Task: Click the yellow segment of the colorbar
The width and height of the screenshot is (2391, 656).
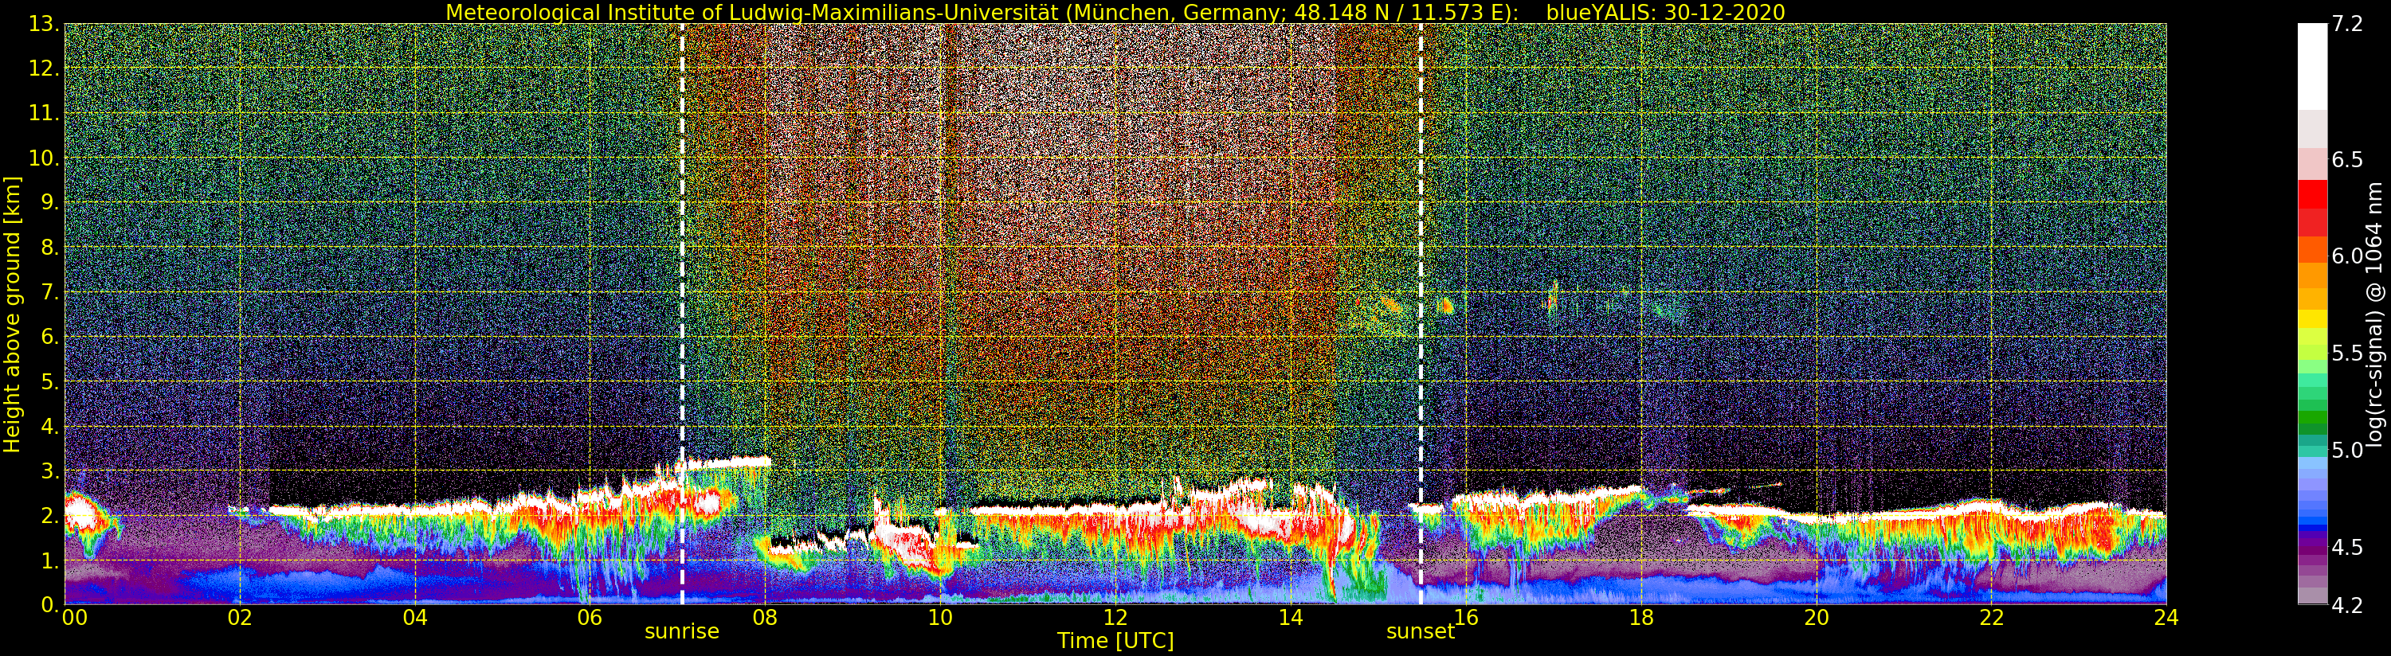Action: (x=2311, y=318)
